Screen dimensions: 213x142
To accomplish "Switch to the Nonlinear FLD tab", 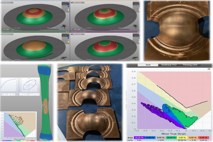I will pyautogui.click(x=169, y=65).
